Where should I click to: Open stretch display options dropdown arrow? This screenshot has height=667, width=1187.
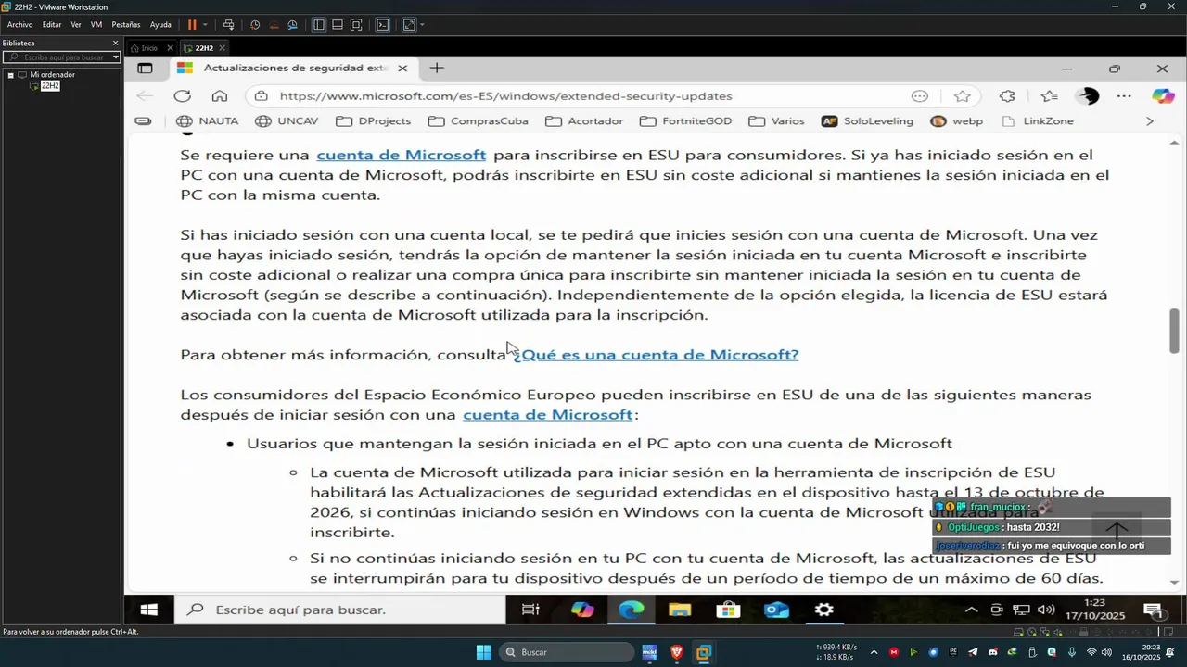pos(422,25)
